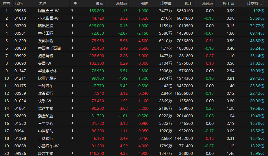268x156 pixels.
Task: Click the 涨幅% column header
Action: (122, 3)
